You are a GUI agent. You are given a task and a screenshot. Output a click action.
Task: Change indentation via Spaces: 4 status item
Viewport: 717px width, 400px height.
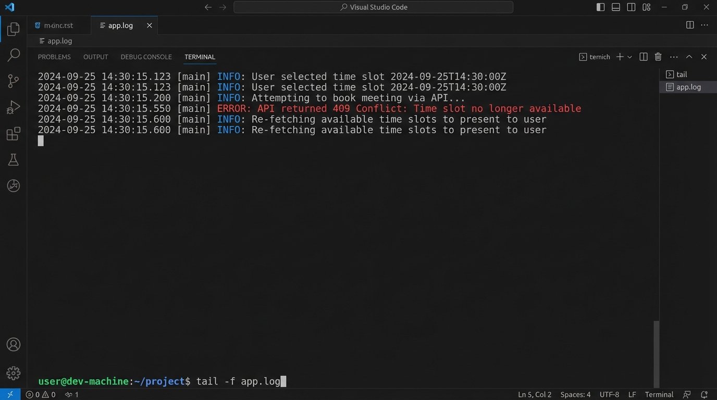(x=575, y=394)
